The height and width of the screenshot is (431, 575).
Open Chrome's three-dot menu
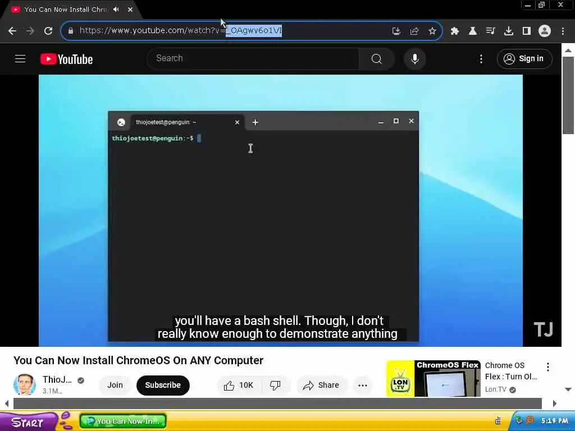tap(563, 31)
